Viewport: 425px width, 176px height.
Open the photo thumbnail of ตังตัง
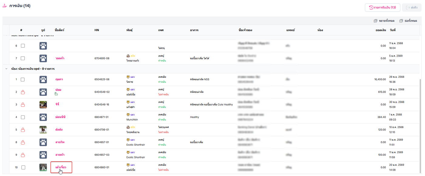(43, 130)
